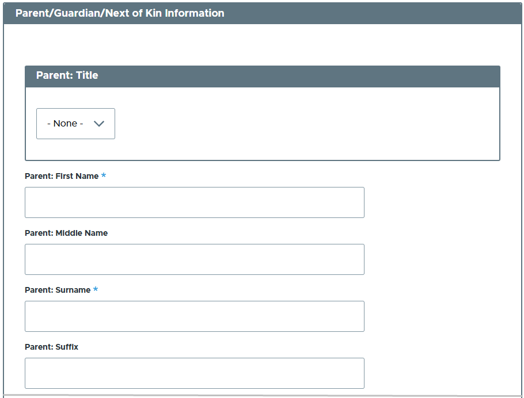Click the Parent: Surname label text

tap(58, 290)
